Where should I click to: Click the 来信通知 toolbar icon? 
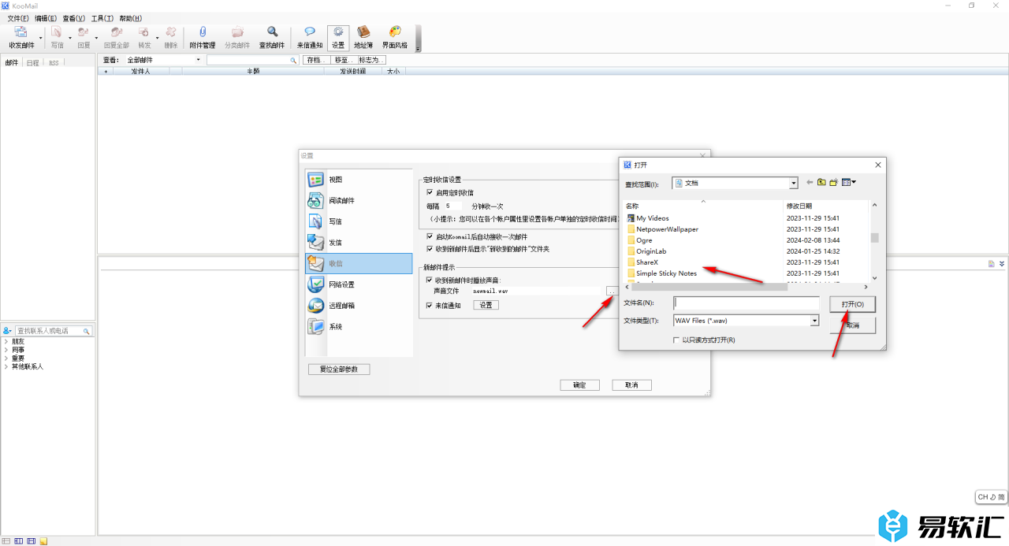point(309,36)
